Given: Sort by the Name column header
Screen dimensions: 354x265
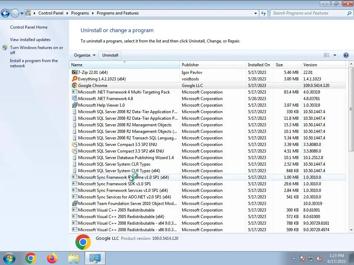Looking at the screenshot, I should click(124, 65).
